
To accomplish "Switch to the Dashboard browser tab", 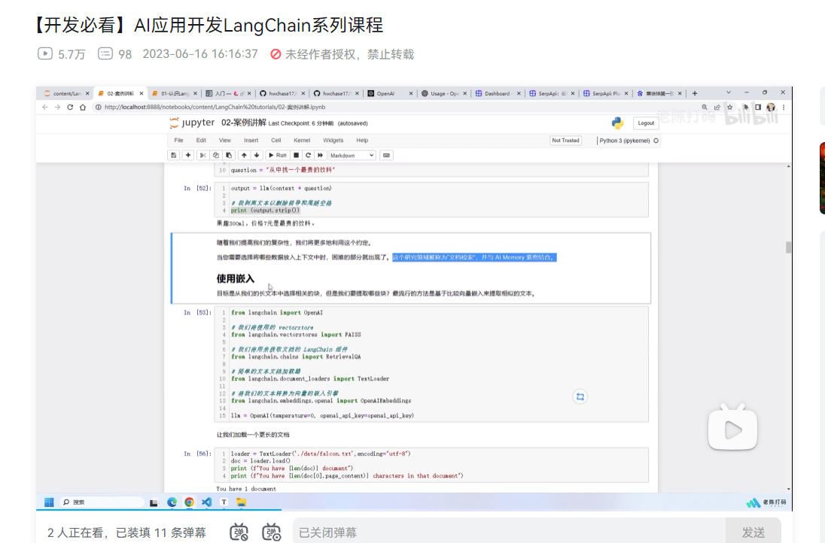I will click(x=496, y=93).
